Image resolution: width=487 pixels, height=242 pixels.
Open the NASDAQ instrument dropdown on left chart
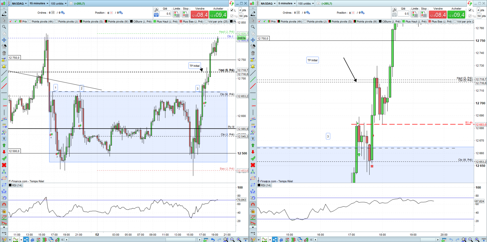pos(19,4)
